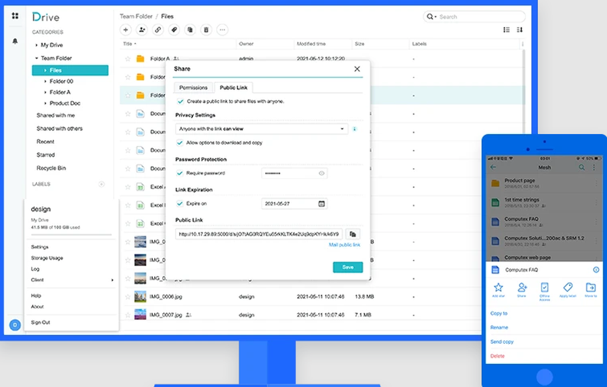Choose Rename from the mobile action menu
The width and height of the screenshot is (607, 387).
tap(498, 328)
